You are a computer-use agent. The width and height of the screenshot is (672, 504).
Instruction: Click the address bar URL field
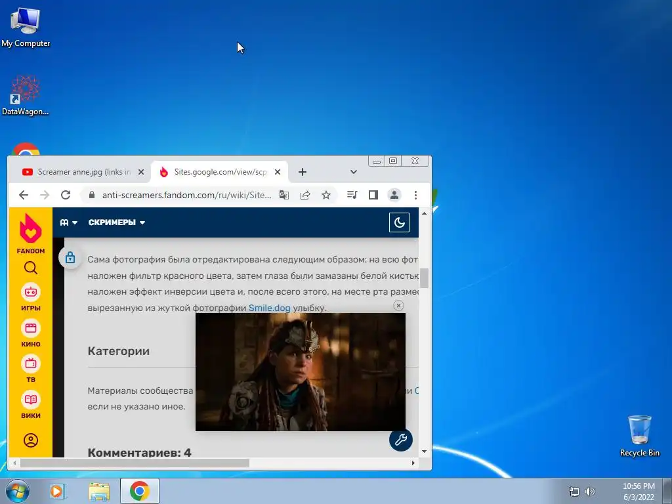click(x=186, y=195)
